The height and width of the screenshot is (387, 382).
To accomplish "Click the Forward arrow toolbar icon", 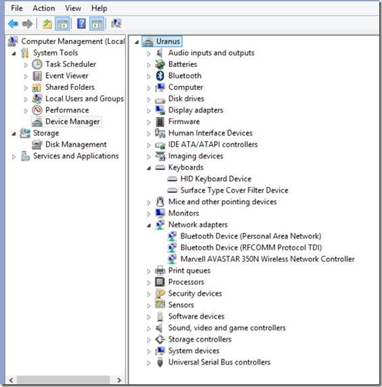I will pos(27,24).
